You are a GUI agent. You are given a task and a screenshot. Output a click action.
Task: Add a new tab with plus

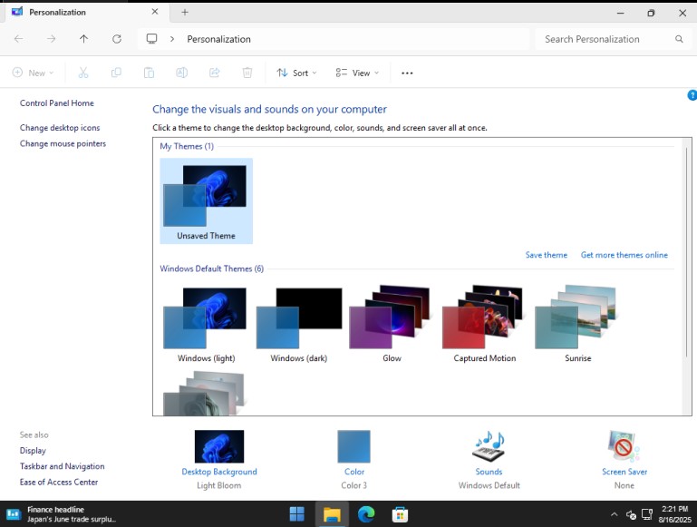[x=185, y=13]
